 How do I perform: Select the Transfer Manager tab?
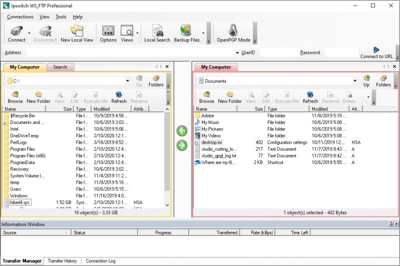click(x=22, y=261)
